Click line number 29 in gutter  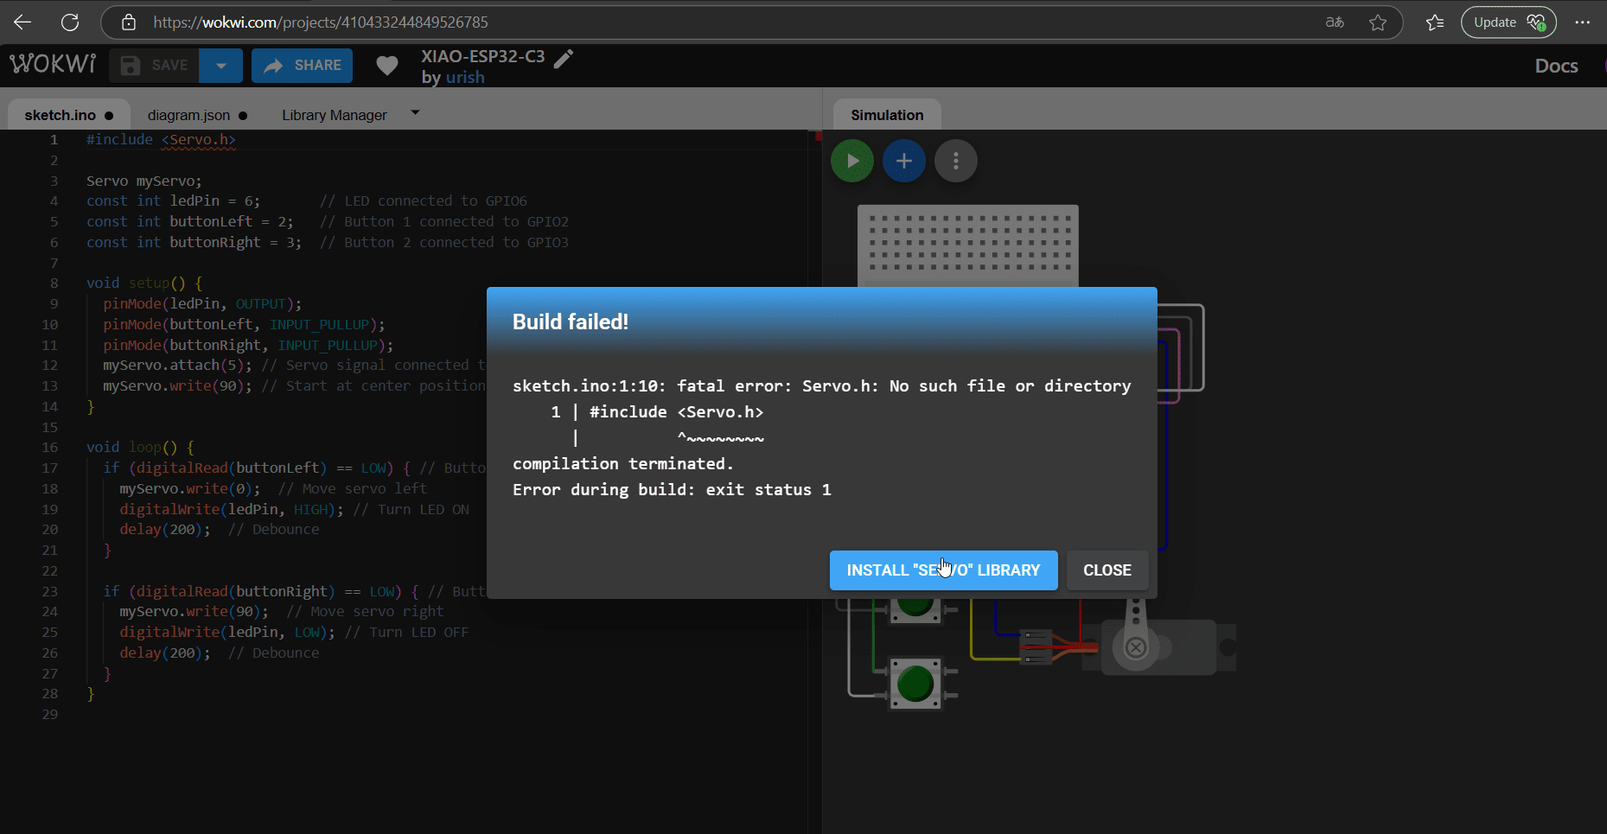point(50,714)
